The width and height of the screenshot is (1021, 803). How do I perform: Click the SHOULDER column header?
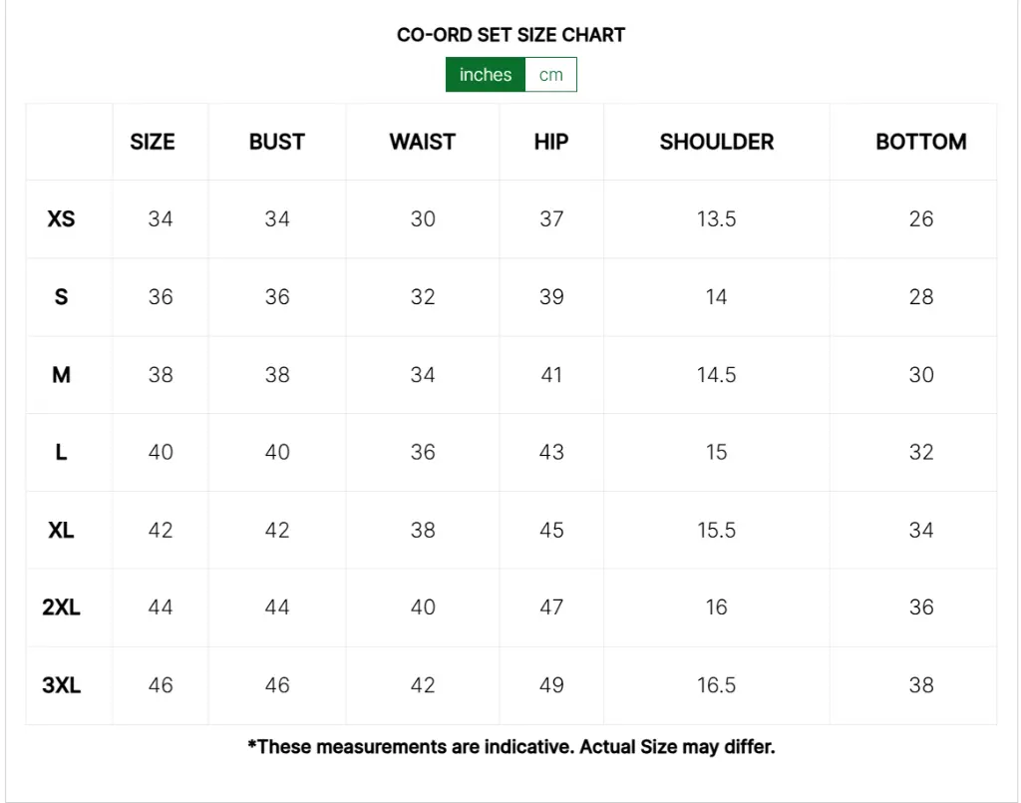pos(716,142)
